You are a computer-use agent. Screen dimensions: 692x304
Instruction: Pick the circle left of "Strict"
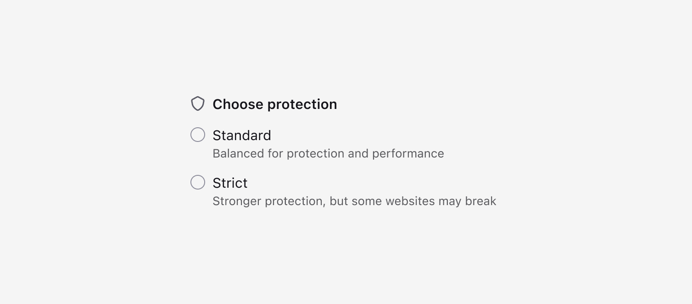[198, 183]
